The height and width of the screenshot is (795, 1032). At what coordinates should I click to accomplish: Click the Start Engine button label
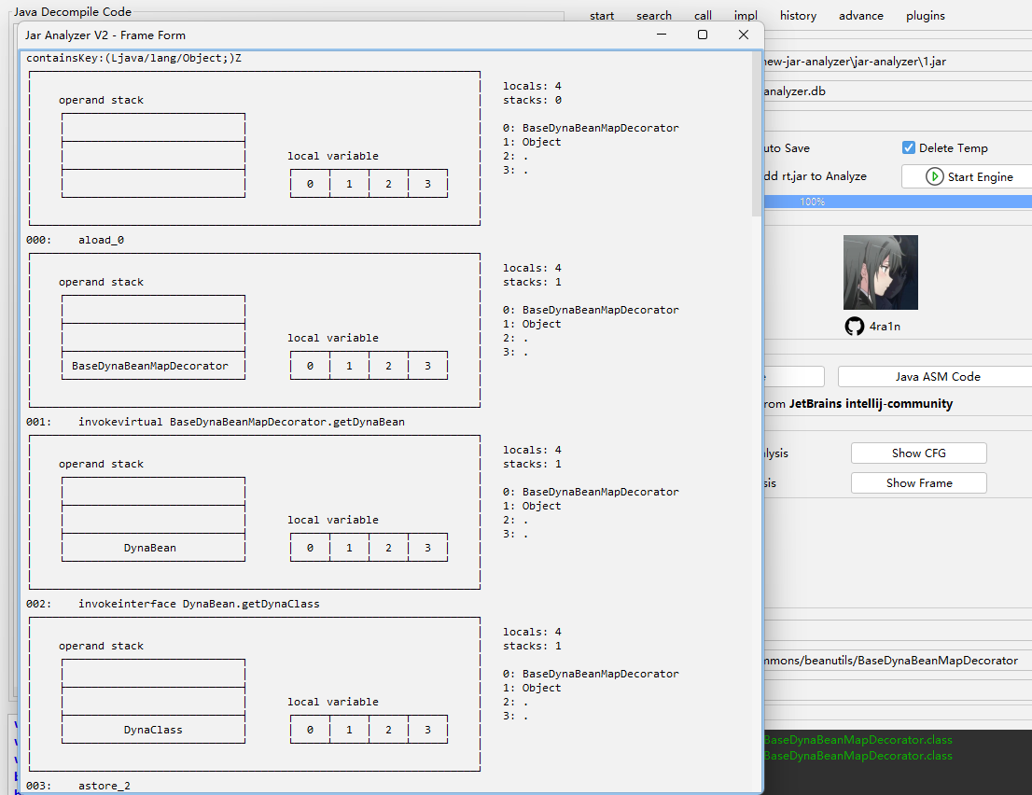(x=980, y=176)
